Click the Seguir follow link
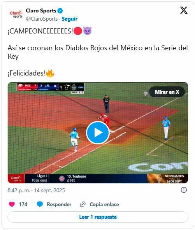195x230 pixels. [x=69, y=19]
